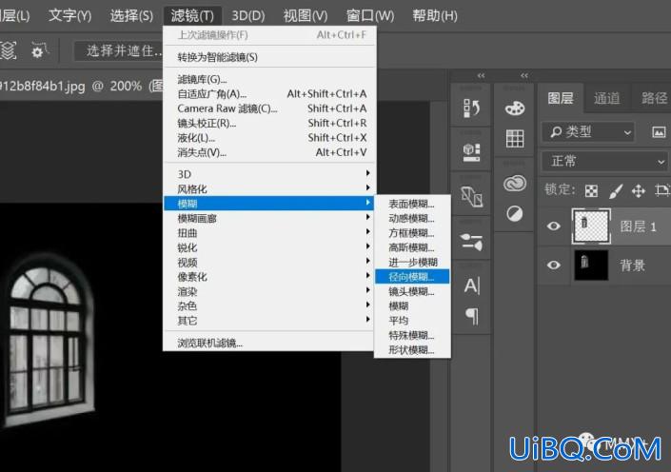Select the 背景 layer thumbnail
This screenshot has height=472, width=671.
pyautogui.click(x=591, y=265)
